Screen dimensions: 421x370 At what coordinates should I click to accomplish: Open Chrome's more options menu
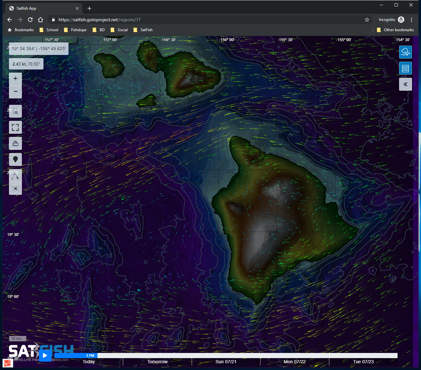click(412, 20)
